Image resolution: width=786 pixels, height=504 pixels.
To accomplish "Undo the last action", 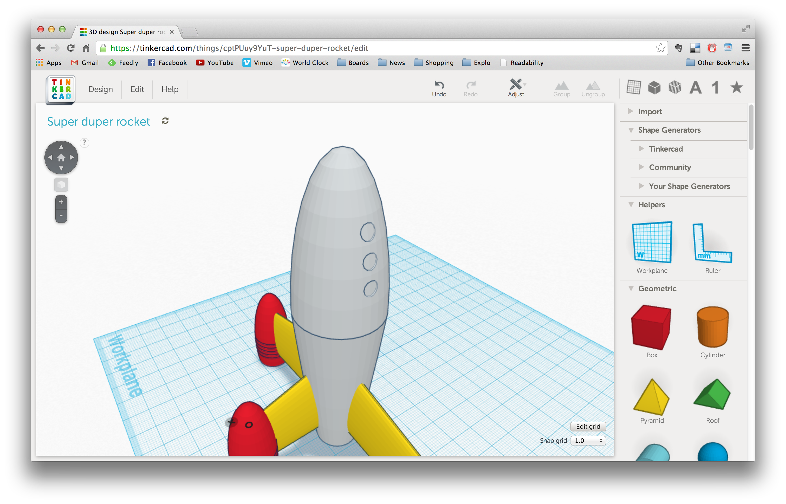I will (x=439, y=89).
